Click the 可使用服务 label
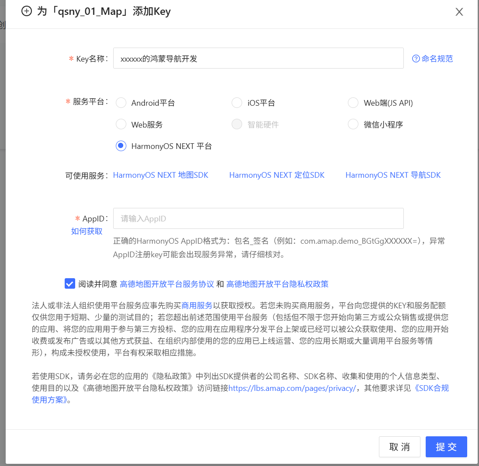 (x=87, y=176)
